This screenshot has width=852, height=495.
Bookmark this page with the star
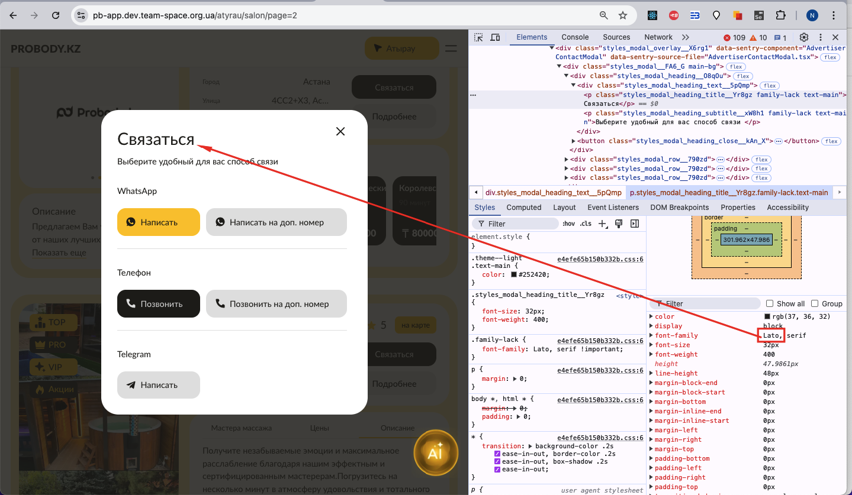(x=623, y=15)
